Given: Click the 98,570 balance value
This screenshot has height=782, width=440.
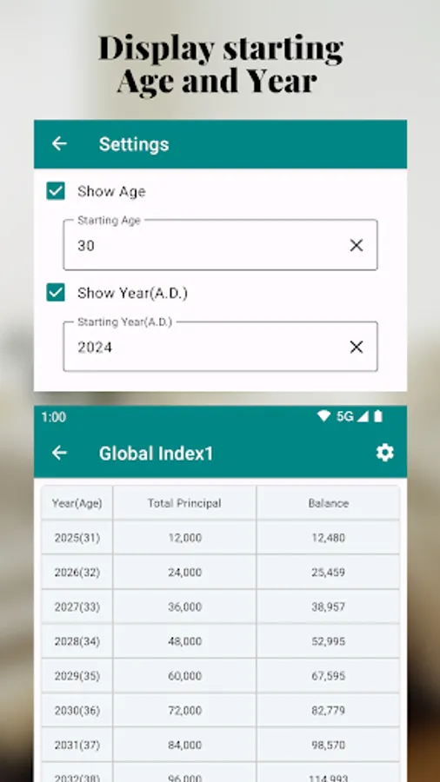Looking at the screenshot, I should (328, 746).
